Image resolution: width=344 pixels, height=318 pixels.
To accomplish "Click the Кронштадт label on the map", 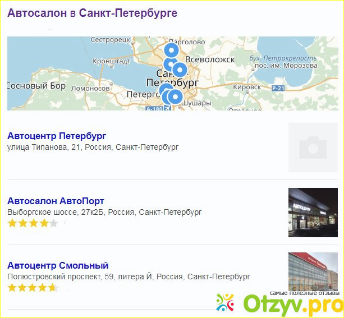I will point(112,61).
